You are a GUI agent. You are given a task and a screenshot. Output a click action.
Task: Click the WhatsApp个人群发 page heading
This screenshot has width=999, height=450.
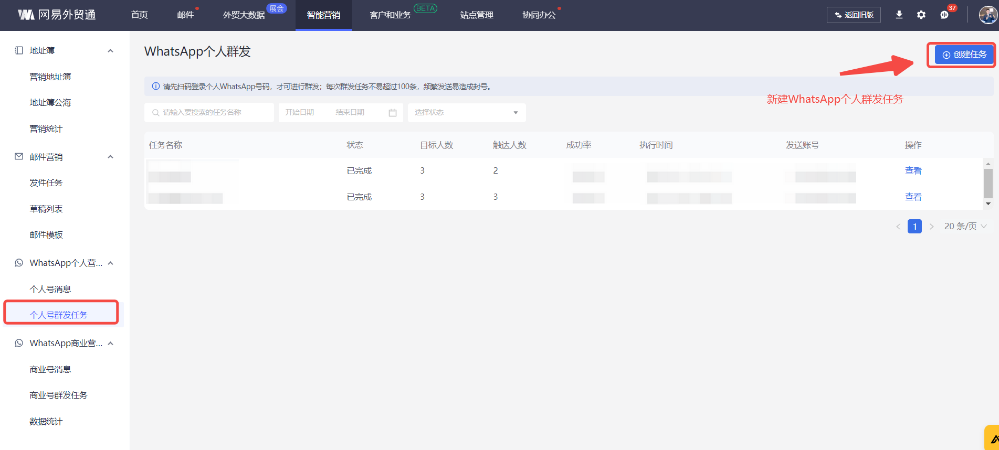tap(197, 51)
